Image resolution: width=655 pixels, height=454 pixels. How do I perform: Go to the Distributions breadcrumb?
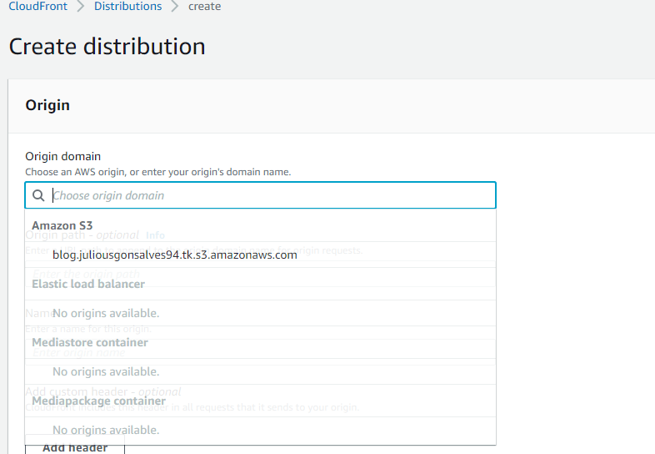tap(127, 7)
